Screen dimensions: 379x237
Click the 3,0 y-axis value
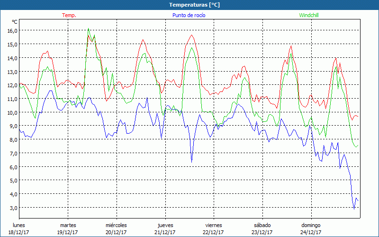pos(14,208)
